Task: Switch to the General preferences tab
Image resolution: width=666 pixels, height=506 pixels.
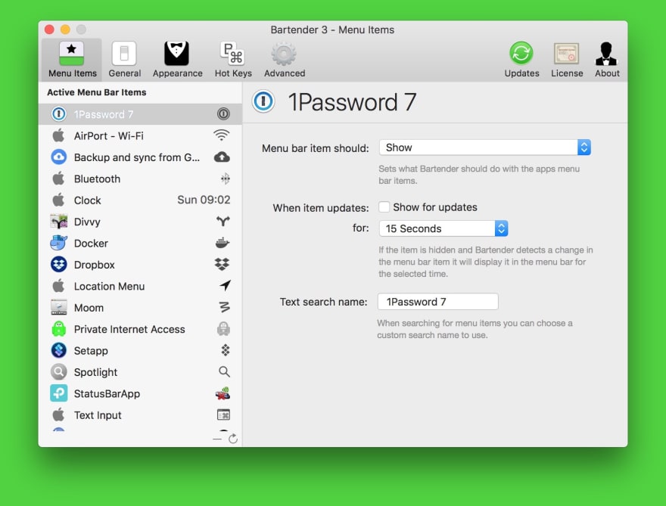Action: [x=124, y=60]
